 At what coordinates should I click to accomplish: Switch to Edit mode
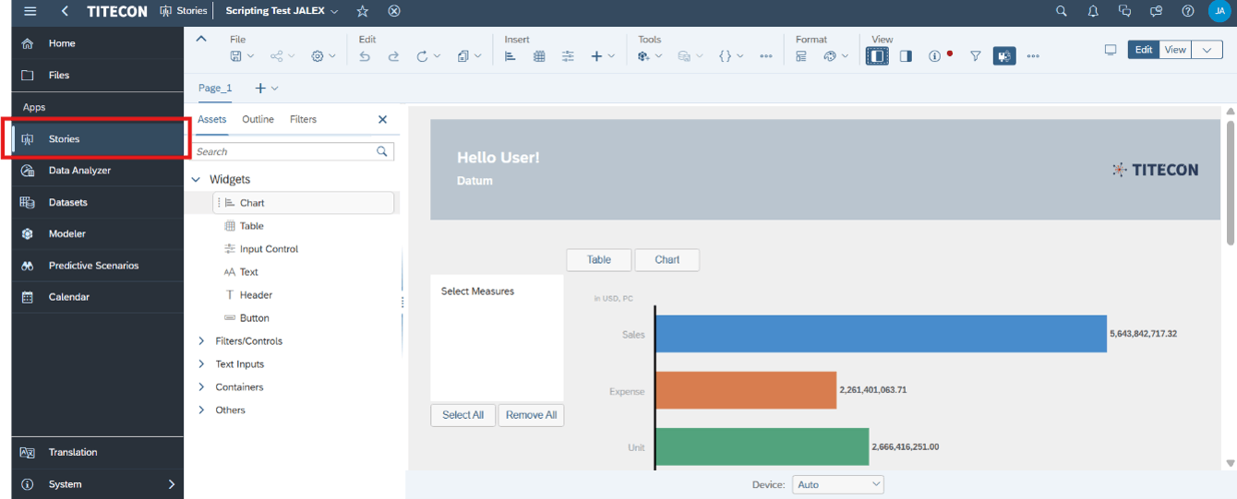[x=1144, y=50]
